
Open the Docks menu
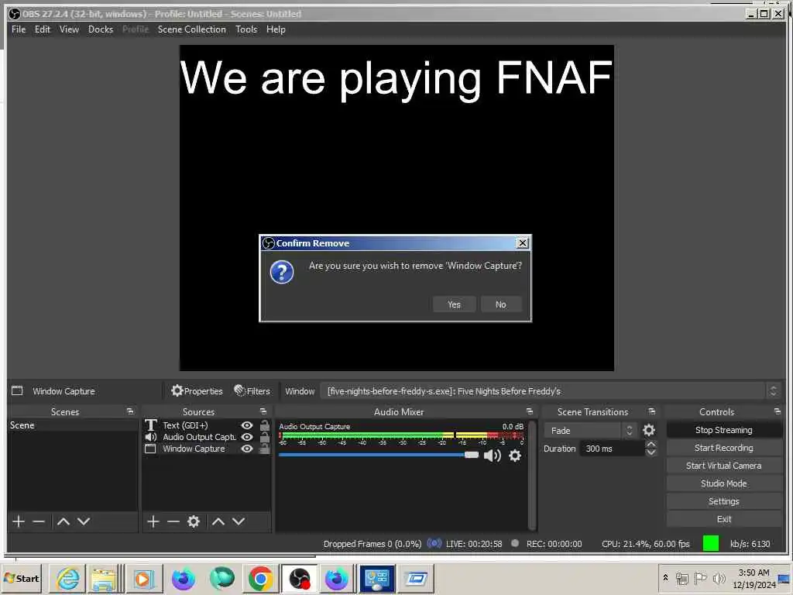pyautogui.click(x=101, y=29)
